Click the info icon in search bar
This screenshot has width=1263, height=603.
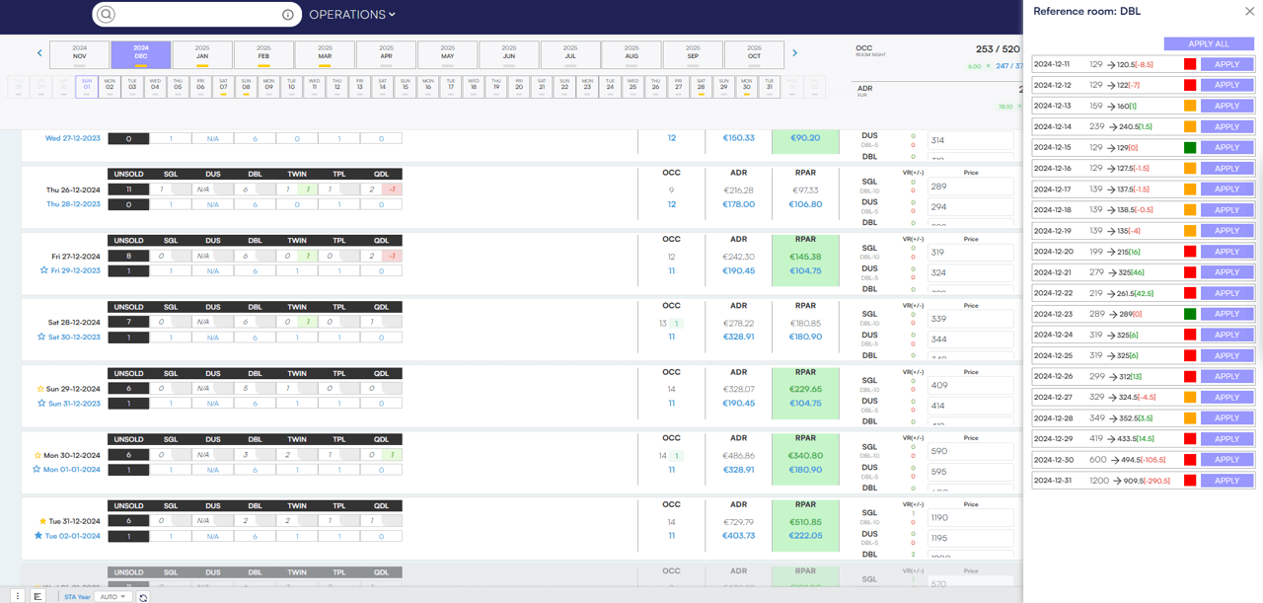288,15
